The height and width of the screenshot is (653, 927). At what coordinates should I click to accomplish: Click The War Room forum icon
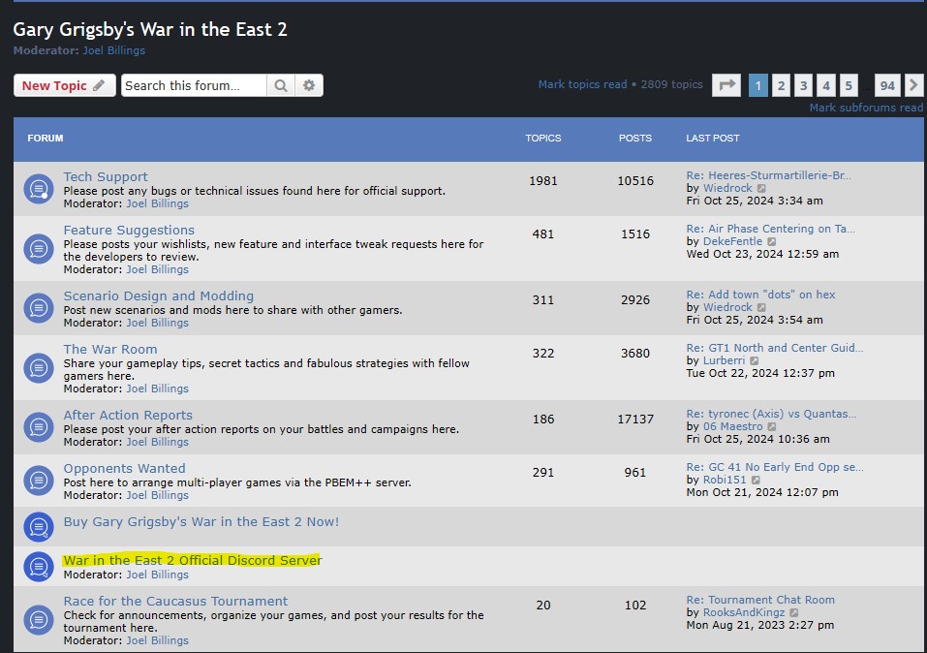[39, 368]
